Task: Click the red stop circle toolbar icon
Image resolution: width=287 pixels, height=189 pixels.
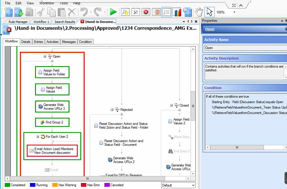Action: click(x=146, y=12)
